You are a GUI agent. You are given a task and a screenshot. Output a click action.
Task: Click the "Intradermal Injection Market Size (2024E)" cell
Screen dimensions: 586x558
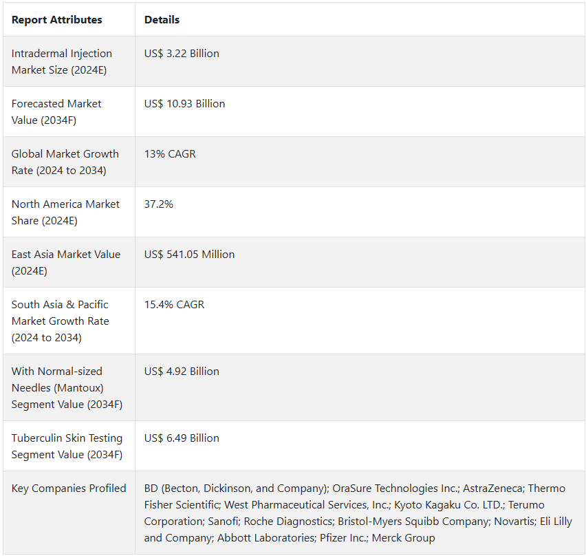[x=62, y=62]
